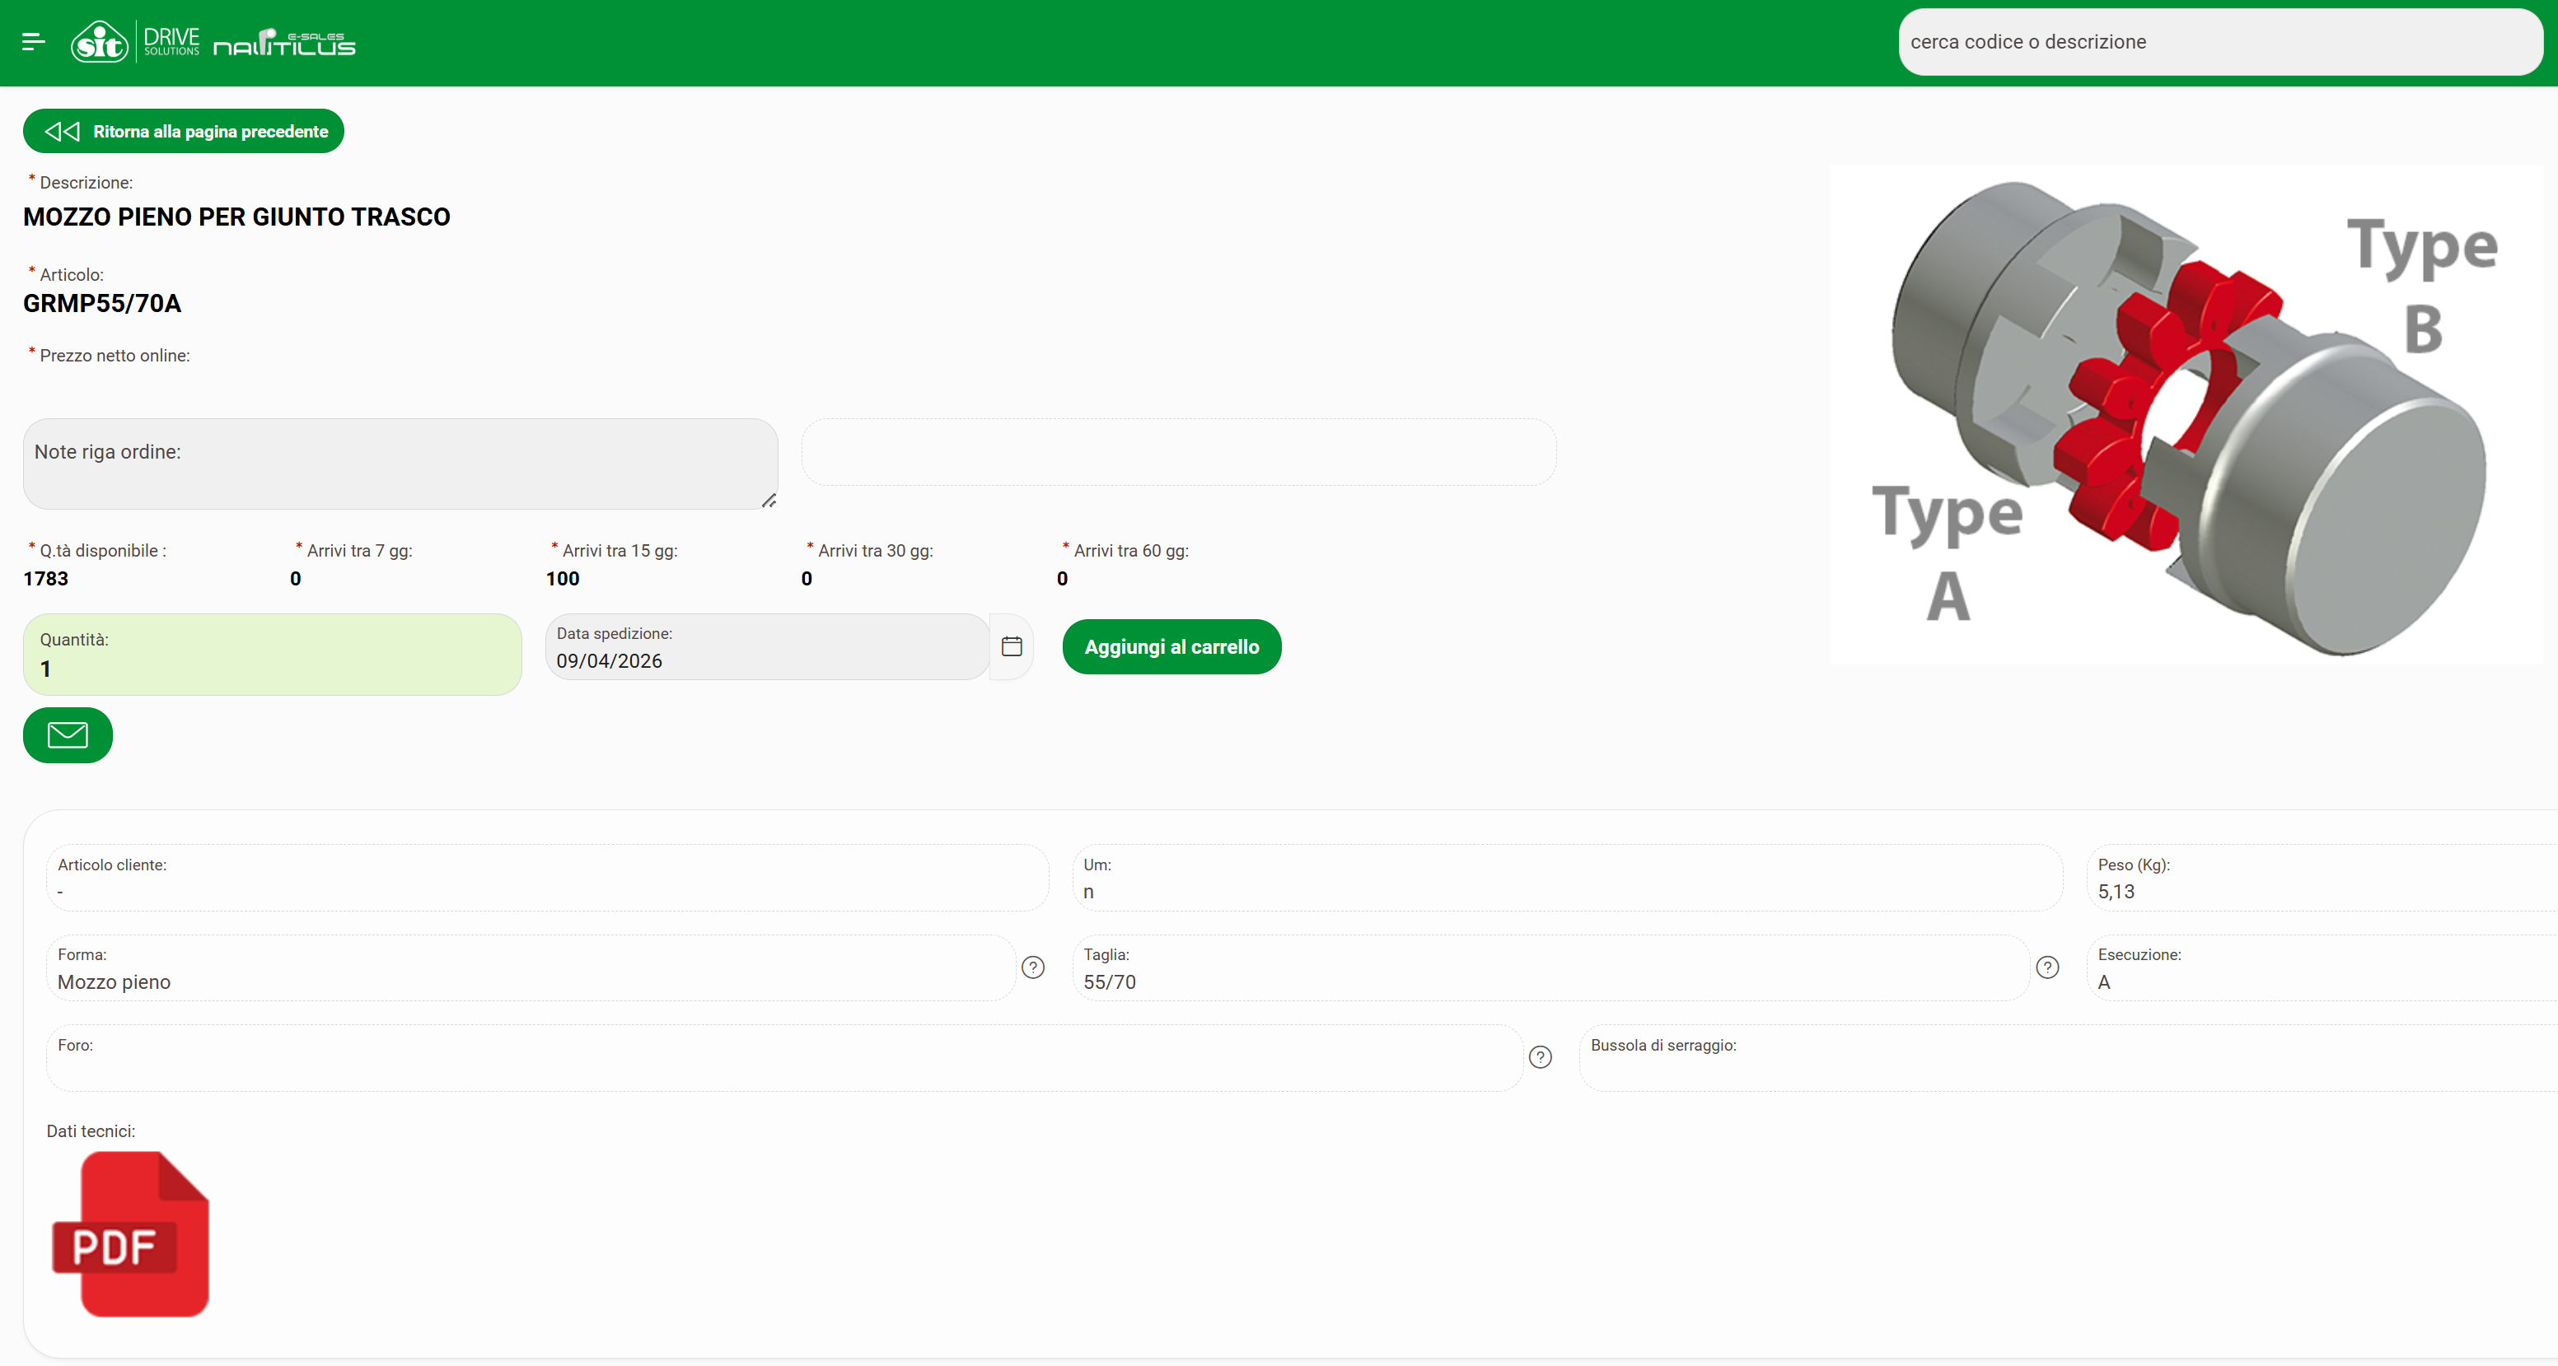2558x1366 pixels.
Task: Click the empty box beside order notes
Action: click(x=1178, y=452)
